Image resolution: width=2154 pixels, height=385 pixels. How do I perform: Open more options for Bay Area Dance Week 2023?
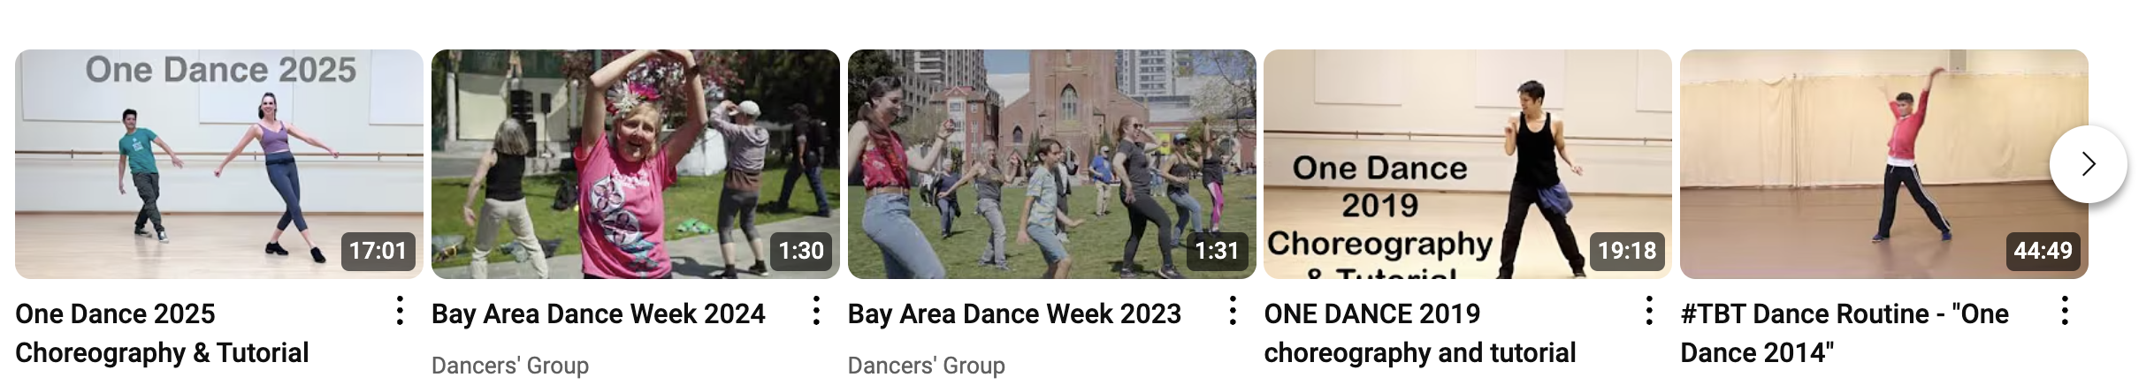point(1233,311)
